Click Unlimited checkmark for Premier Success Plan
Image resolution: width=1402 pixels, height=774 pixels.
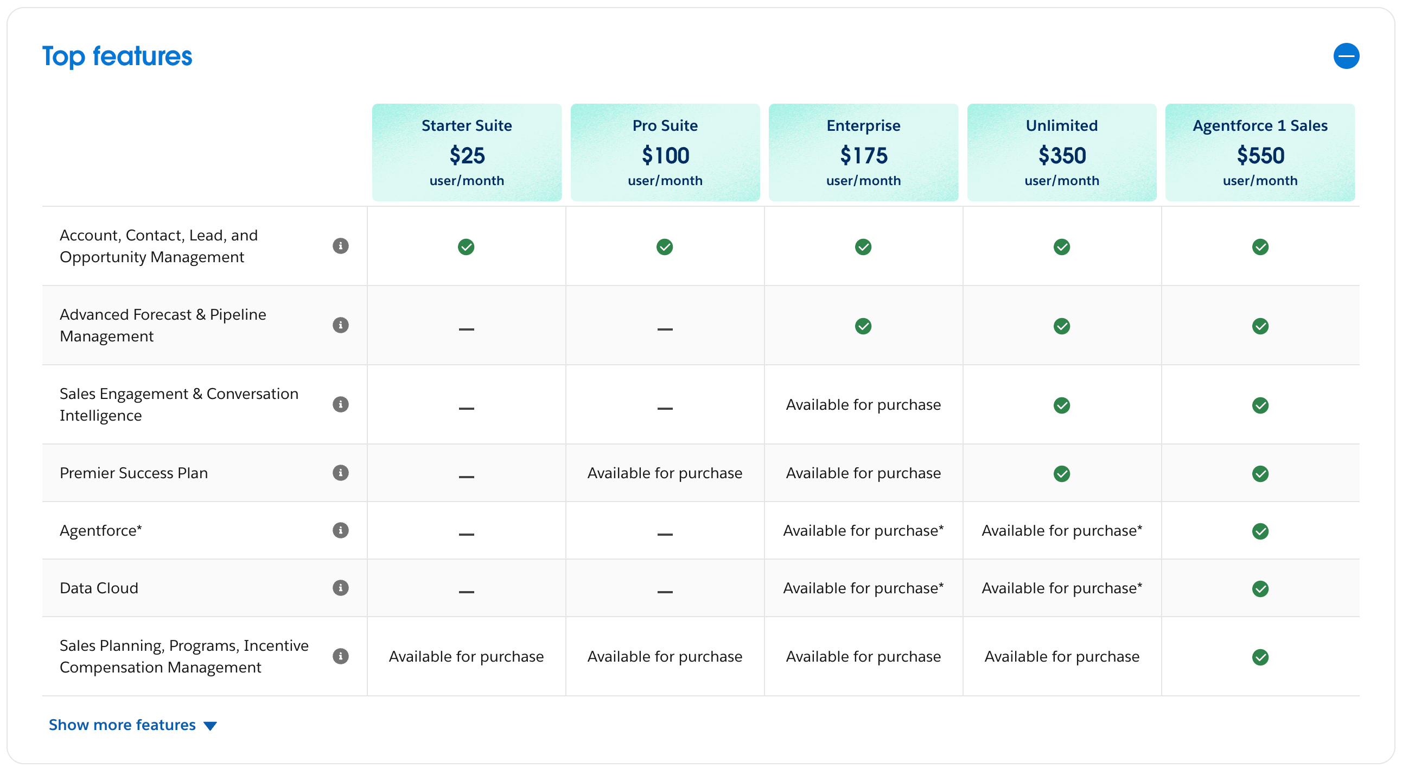[x=1062, y=473]
